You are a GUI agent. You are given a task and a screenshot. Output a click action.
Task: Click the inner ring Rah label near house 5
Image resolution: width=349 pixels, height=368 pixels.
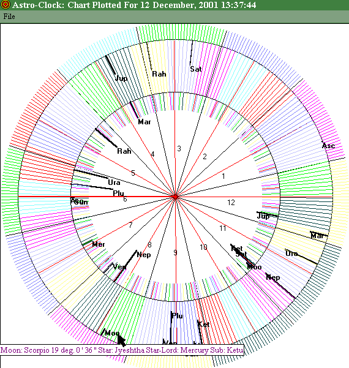pyautogui.click(x=124, y=151)
